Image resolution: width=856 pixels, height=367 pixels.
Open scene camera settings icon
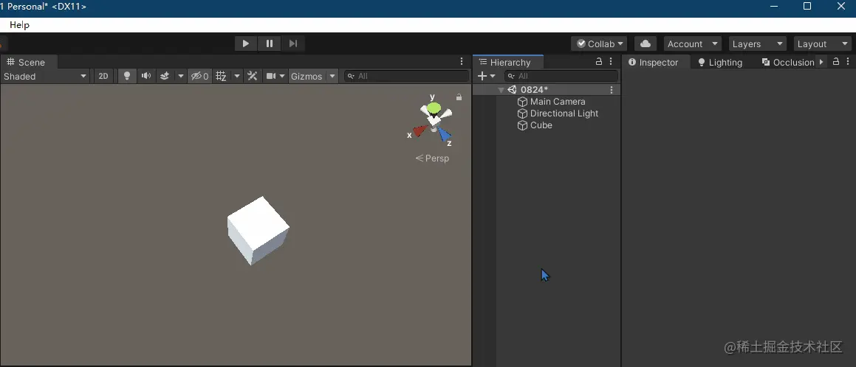point(271,76)
